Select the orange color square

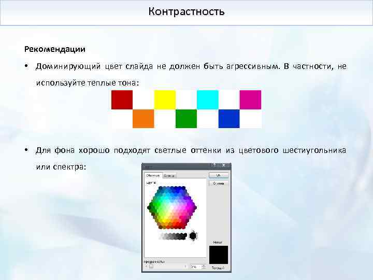[x=144, y=119]
